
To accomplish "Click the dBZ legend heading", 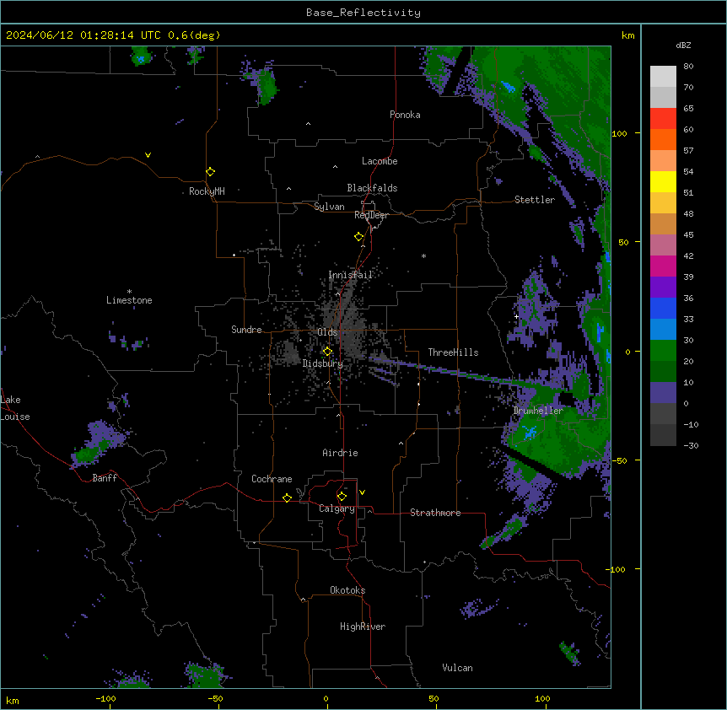I will click(x=683, y=46).
